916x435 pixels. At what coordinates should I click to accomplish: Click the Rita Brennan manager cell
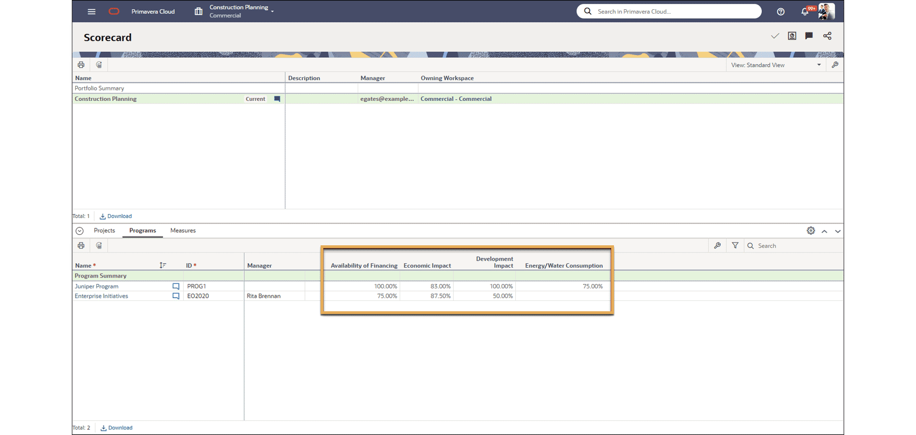tap(264, 296)
